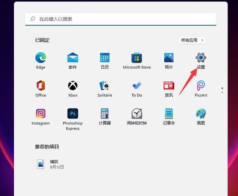Open the 资讯 news app
Viewport: 238px width, 196px height.
coord(169,89)
